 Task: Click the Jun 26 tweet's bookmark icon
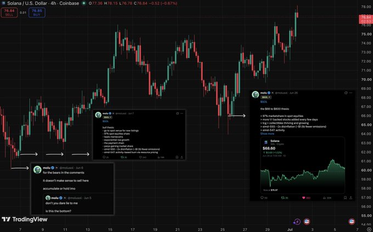(345, 198)
